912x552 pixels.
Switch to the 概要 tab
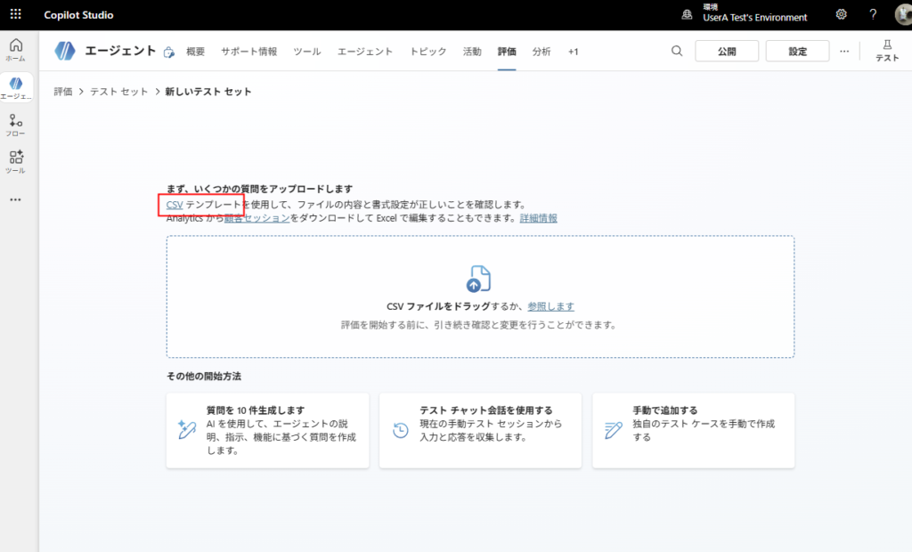(195, 52)
